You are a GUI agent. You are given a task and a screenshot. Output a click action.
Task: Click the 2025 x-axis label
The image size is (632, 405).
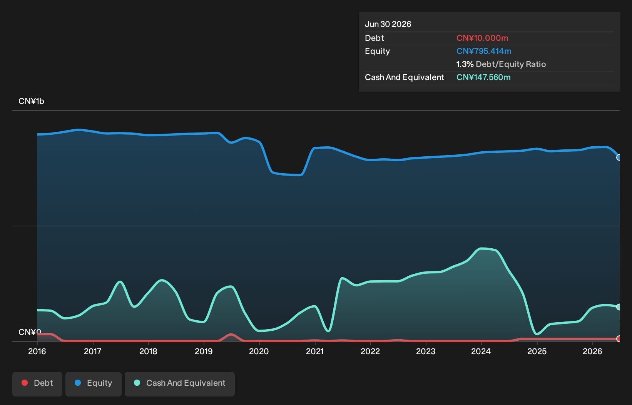[x=537, y=351]
